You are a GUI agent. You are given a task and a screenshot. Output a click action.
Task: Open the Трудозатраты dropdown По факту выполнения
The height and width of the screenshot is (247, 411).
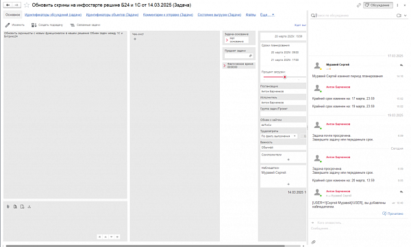pos(279,136)
